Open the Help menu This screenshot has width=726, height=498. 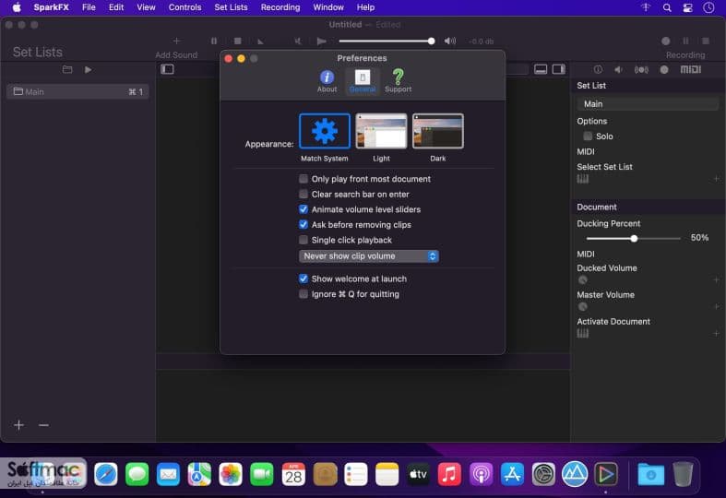365,7
